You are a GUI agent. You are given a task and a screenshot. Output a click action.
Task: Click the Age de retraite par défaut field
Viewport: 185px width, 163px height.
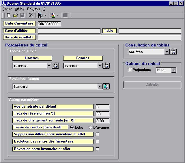102,107
